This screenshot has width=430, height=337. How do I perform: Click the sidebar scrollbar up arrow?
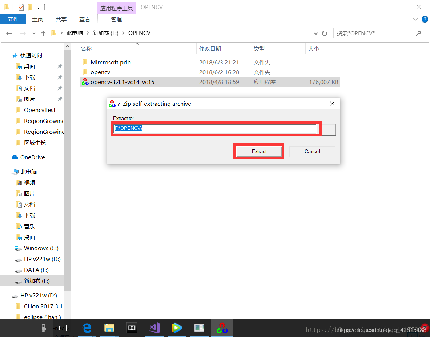coord(68,47)
